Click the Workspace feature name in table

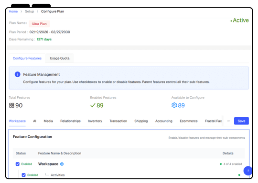[x=48, y=164]
